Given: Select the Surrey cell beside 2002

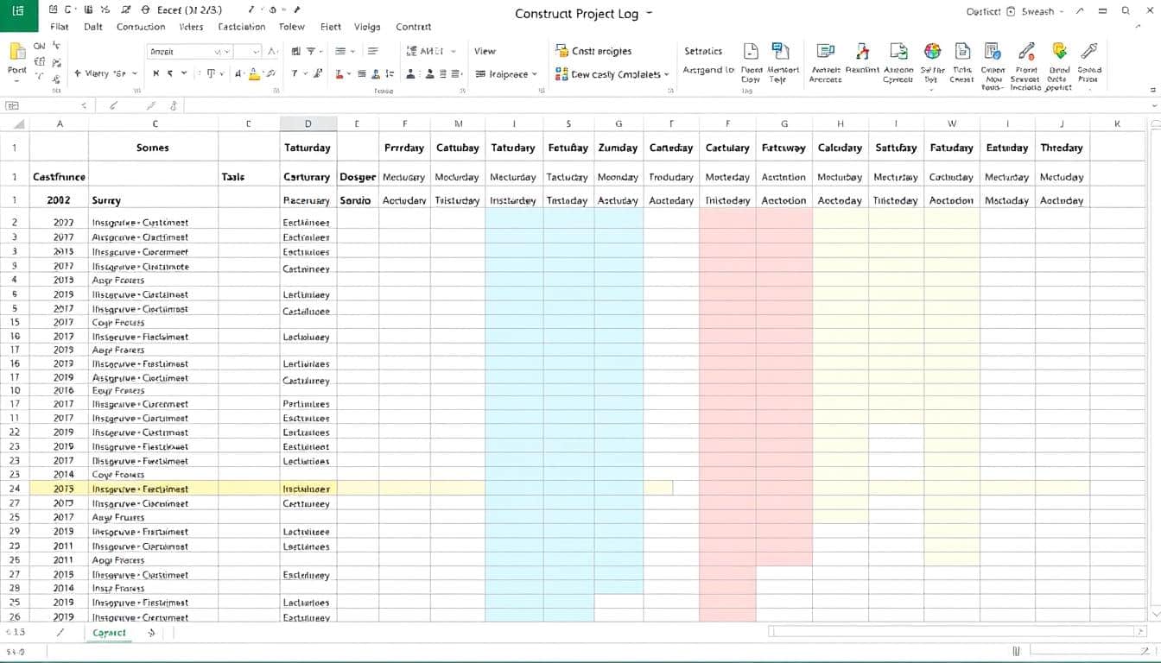Looking at the screenshot, I should click(153, 200).
